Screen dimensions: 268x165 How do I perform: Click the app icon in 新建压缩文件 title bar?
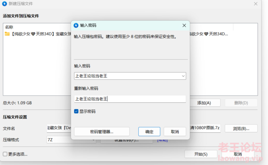point(4,4)
